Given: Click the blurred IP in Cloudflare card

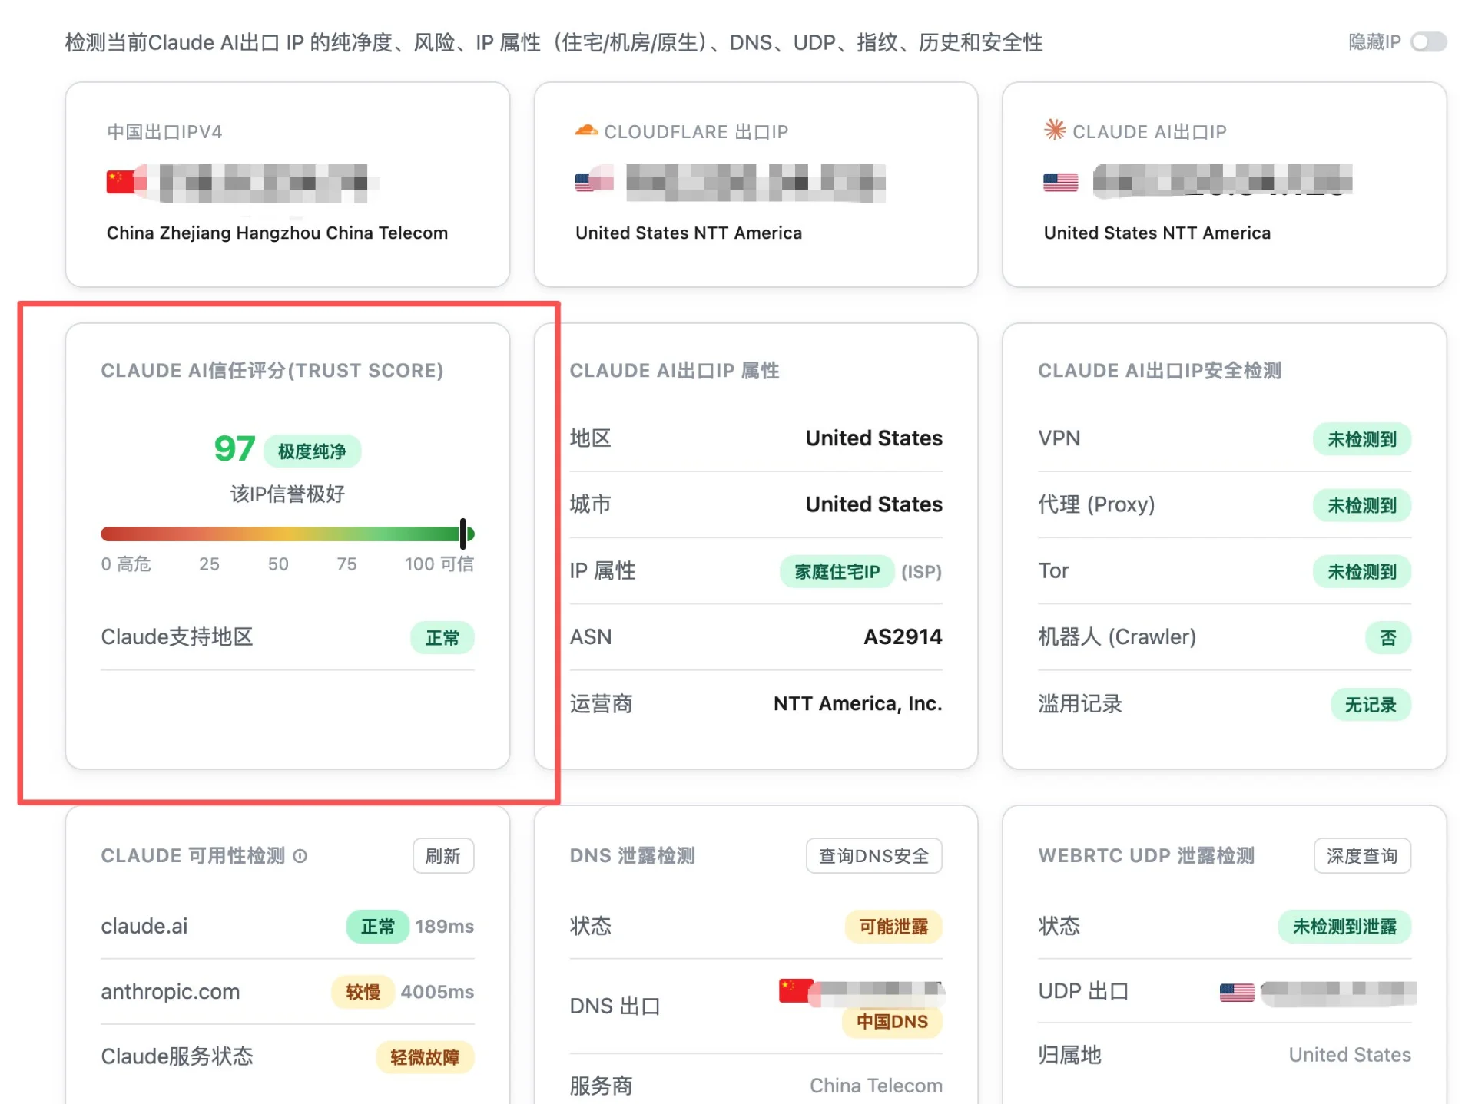Looking at the screenshot, I should click(755, 183).
